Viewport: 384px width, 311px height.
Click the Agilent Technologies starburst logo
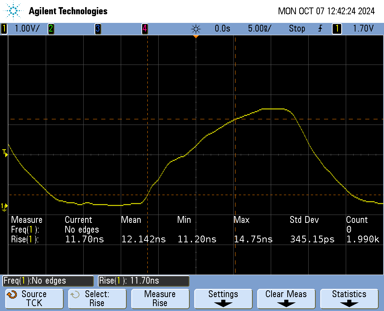tap(14, 11)
